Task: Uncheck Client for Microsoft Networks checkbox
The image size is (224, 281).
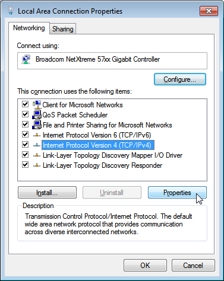Action: [x=25, y=104]
